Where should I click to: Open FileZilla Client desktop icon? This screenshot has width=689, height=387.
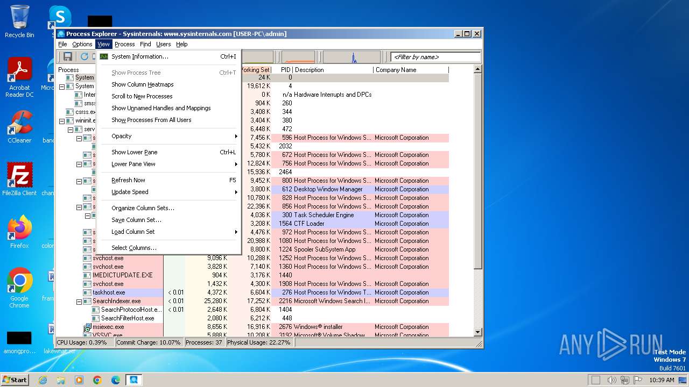(x=19, y=179)
